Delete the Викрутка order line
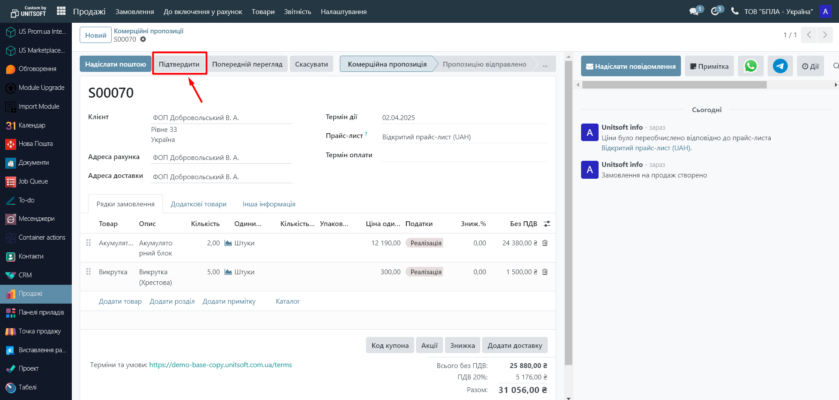This screenshot has width=839, height=400. [x=545, y=272]
